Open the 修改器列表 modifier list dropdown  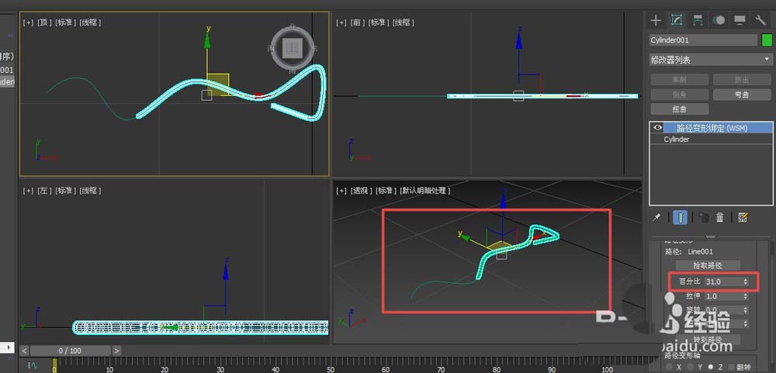click(x=710, y=60)
